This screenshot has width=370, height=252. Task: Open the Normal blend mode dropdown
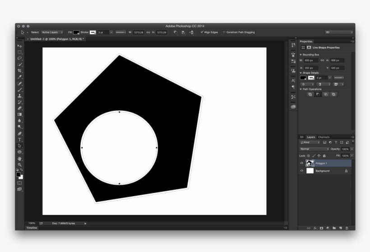coord(314,149)
